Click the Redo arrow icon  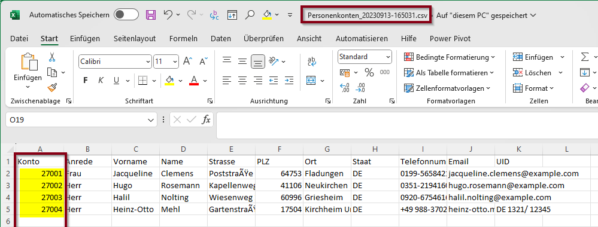pyautogui.click(x=191, y=14)
